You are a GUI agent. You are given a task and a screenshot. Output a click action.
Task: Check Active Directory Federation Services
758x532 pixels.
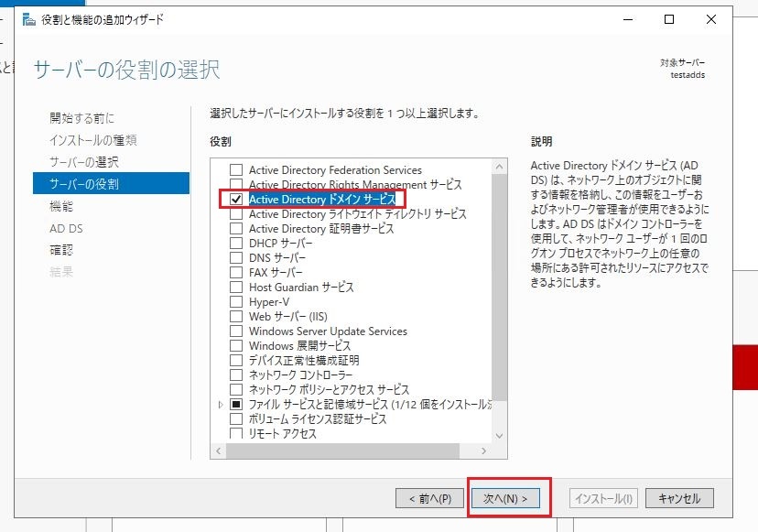pos(236,169)
